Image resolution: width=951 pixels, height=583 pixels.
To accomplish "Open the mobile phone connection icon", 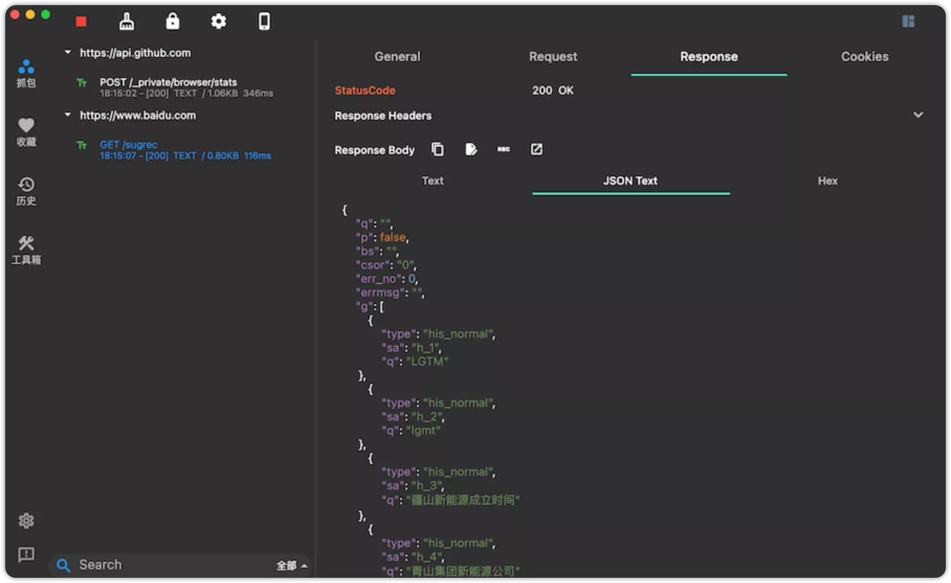I will 264,21.
